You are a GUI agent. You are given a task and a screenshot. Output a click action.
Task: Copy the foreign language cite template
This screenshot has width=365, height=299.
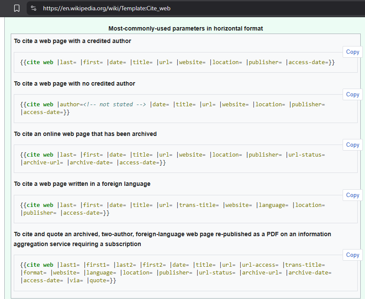click(353, 195)
